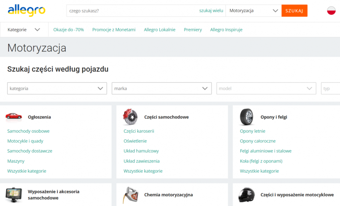Open the model dropdown
The width and height of the screenshot is (340, 206).
tap(266, 88)
